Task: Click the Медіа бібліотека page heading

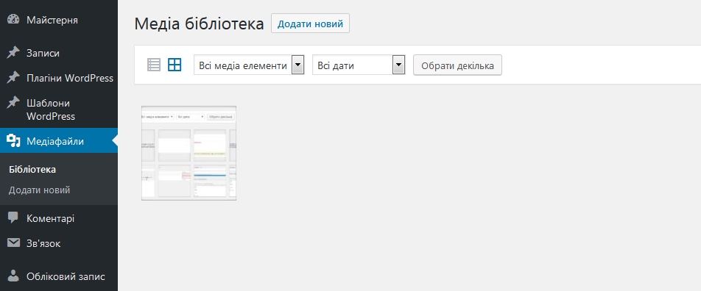Action: coord(199,24)
